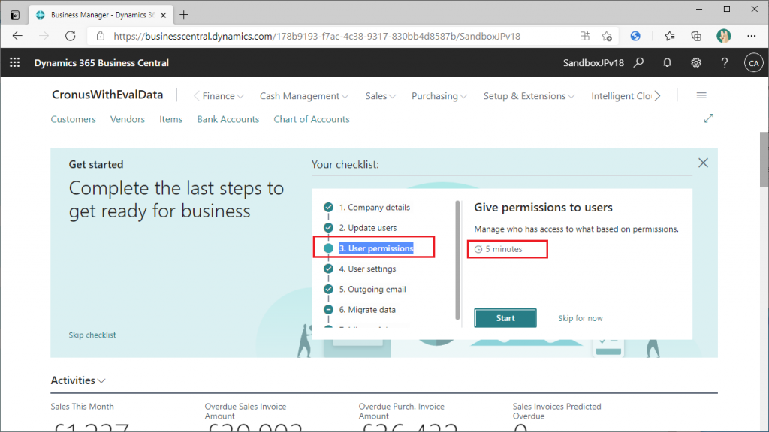
Task: Select checklist step 1. Company details
Action: (374, 208)
